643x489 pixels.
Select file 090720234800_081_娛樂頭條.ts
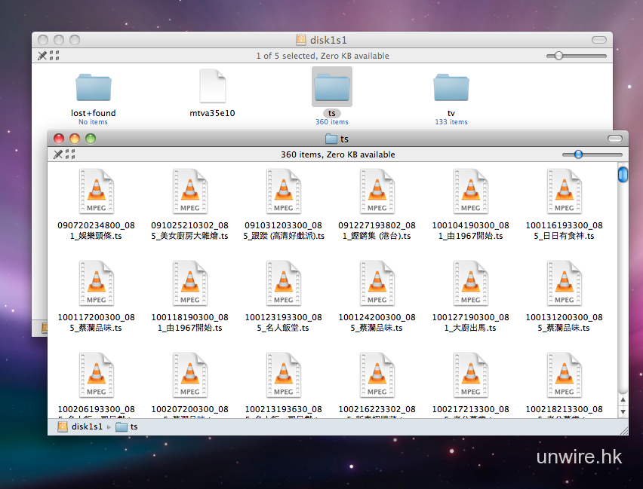[96, 191]
